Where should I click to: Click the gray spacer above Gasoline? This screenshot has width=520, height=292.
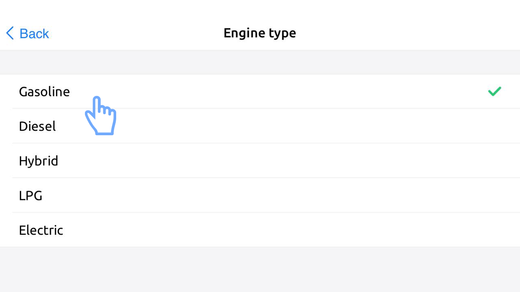pos(260,63)
